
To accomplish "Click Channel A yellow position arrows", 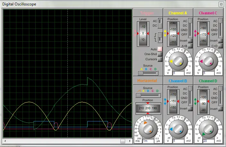I will [165, 33].
